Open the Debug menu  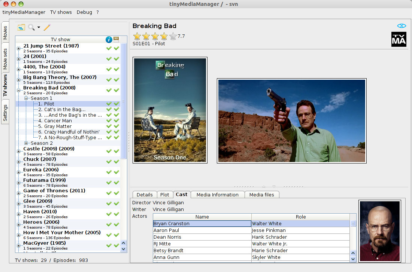coord(84,12)
